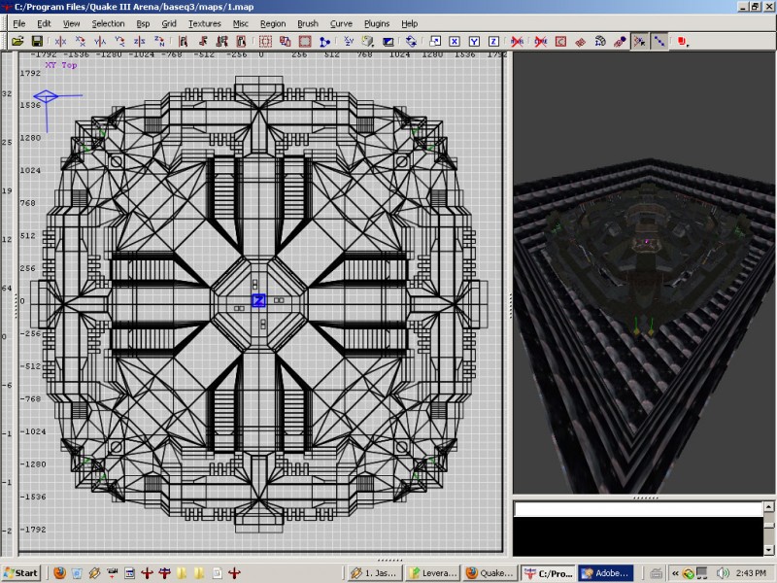Switch to the '1. Jas...' taskbar window
The image size is (777, 583).
pos(375,573)
